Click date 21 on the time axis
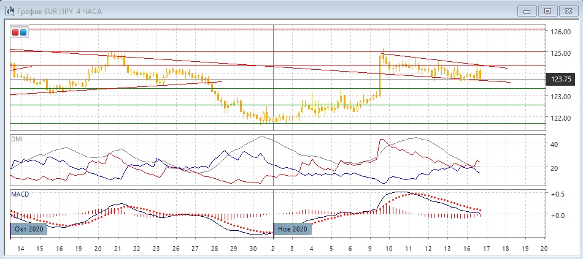The width and height of the screenshot is (583, 259). click(x=117, y=249)
